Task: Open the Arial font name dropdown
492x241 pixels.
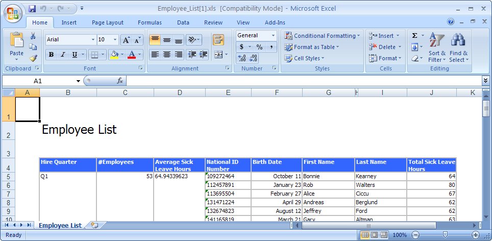Action: click(x=92, y=40)
